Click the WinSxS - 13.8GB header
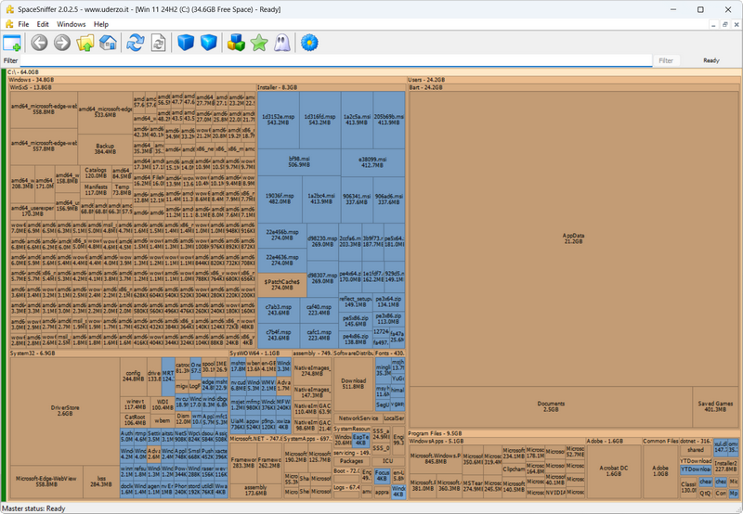Viewport: 743px width, 514px height. click(133, 87)
